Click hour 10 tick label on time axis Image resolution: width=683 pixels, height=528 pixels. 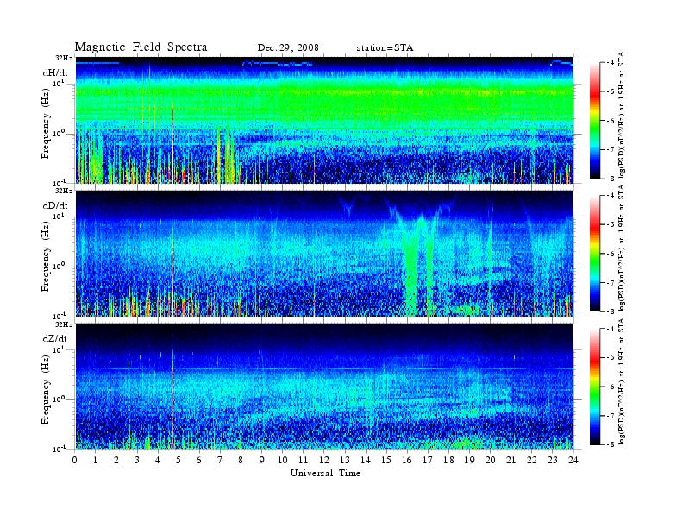click(x=283, y=461)
